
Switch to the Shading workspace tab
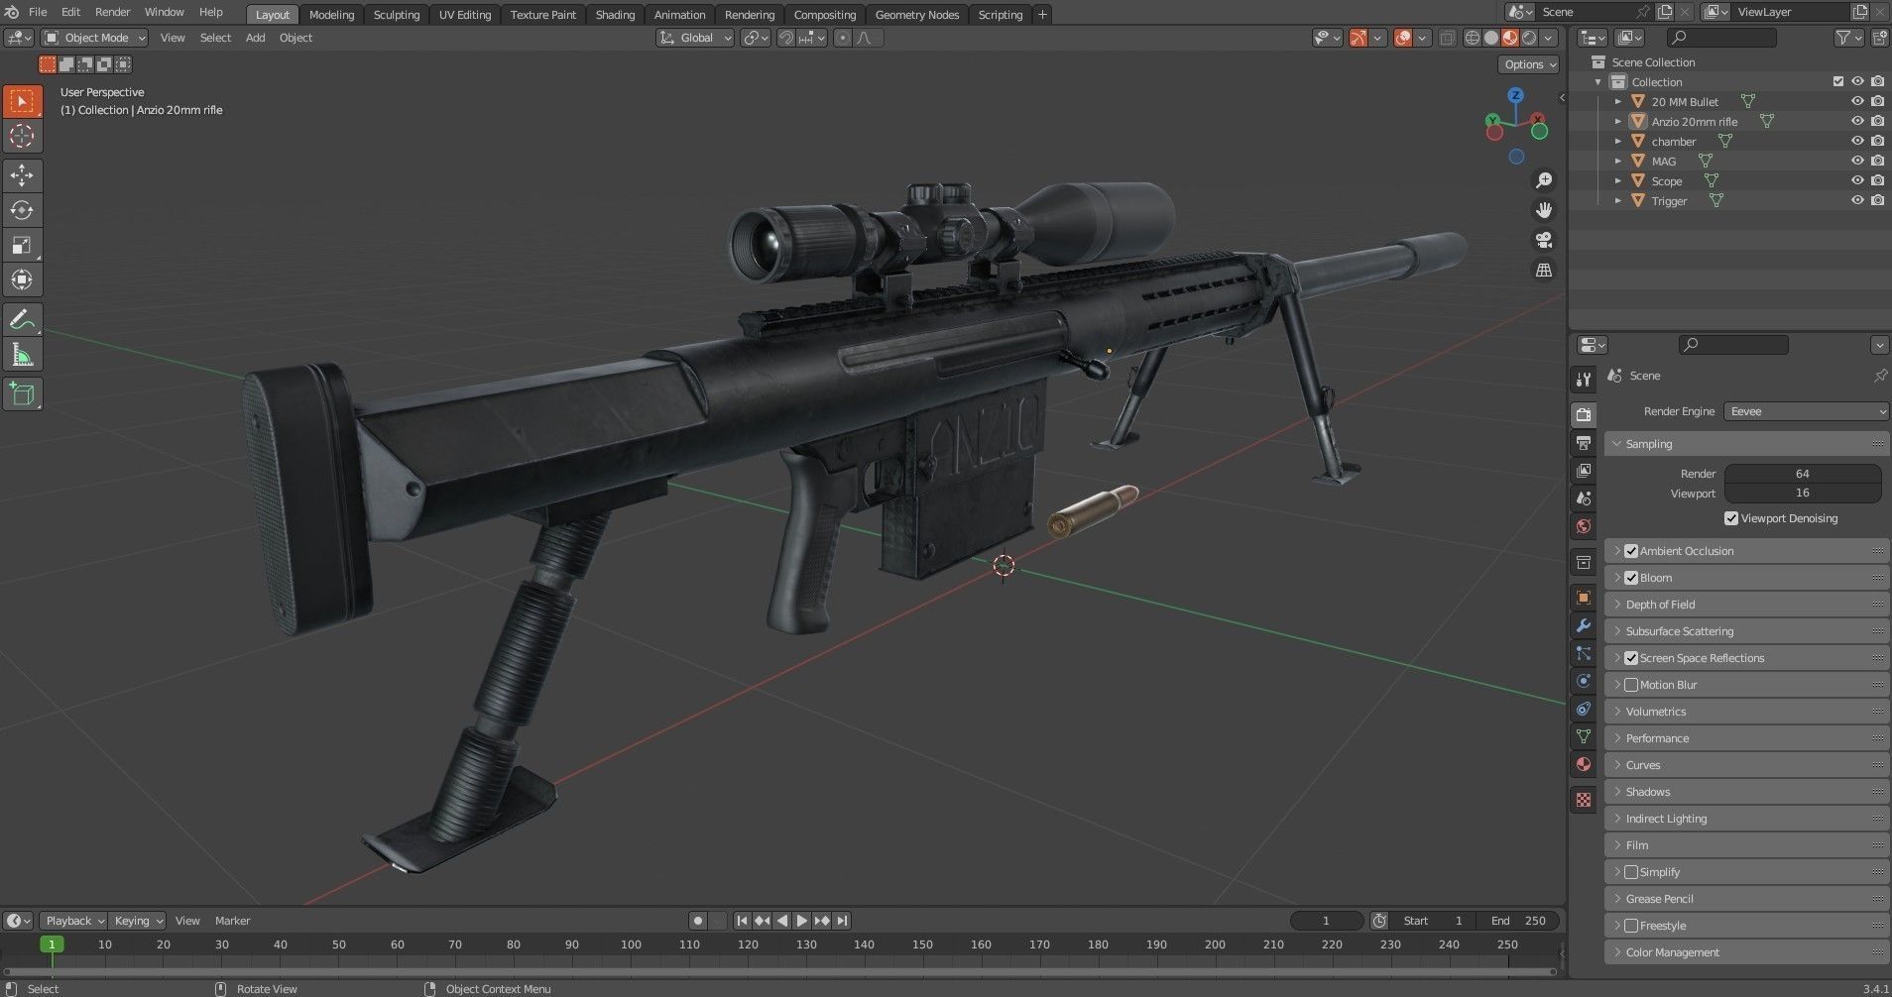615,15
